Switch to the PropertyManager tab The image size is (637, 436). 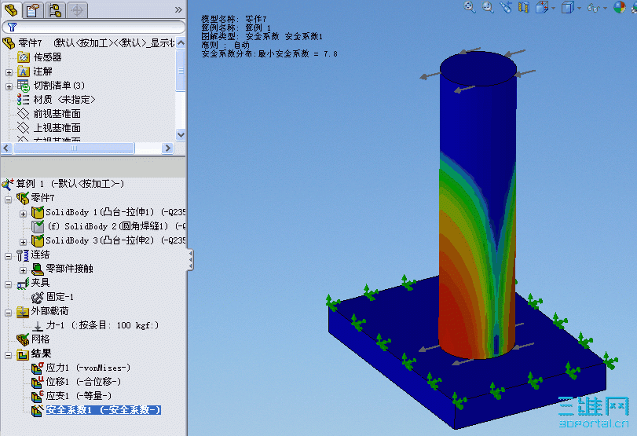click(33, 10)
